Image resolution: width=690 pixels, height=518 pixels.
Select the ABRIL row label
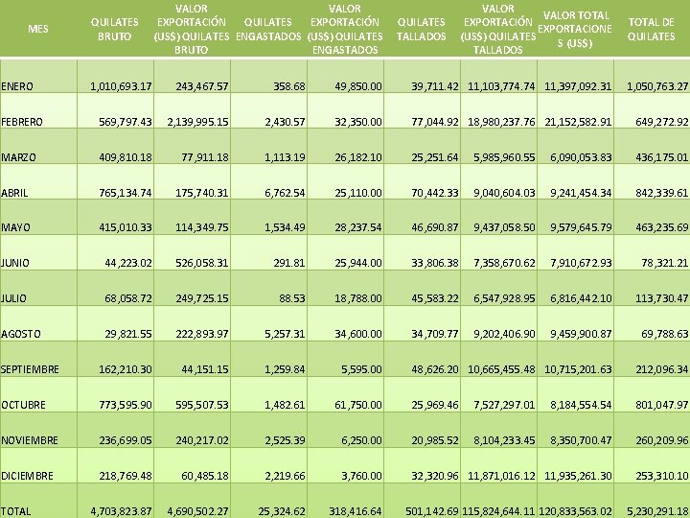coord(14,193)
